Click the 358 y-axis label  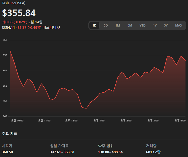(x=5, y=40)
